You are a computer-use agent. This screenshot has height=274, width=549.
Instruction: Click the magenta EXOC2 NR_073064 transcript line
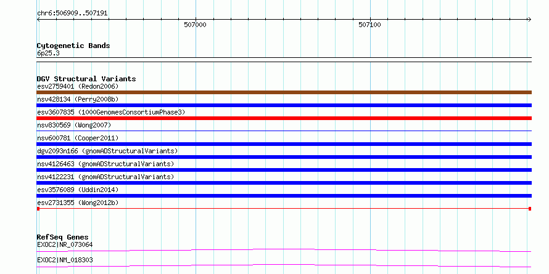284,250
